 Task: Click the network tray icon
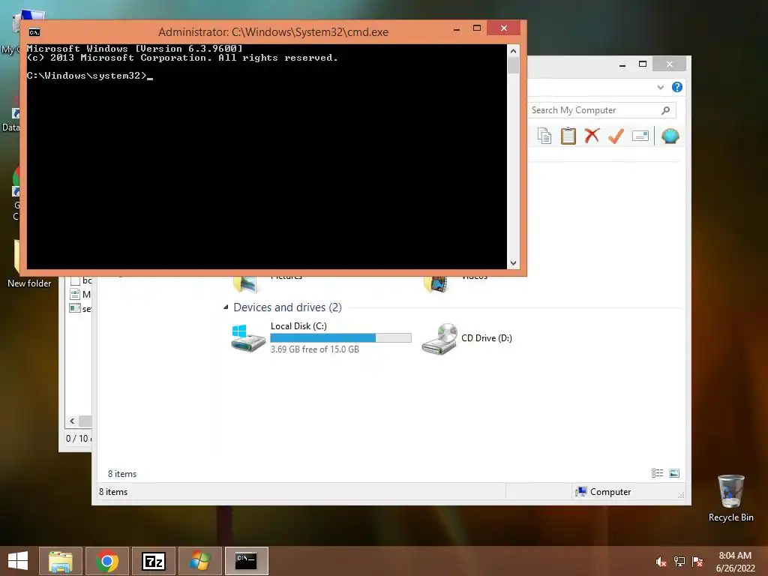click(679, 562)
